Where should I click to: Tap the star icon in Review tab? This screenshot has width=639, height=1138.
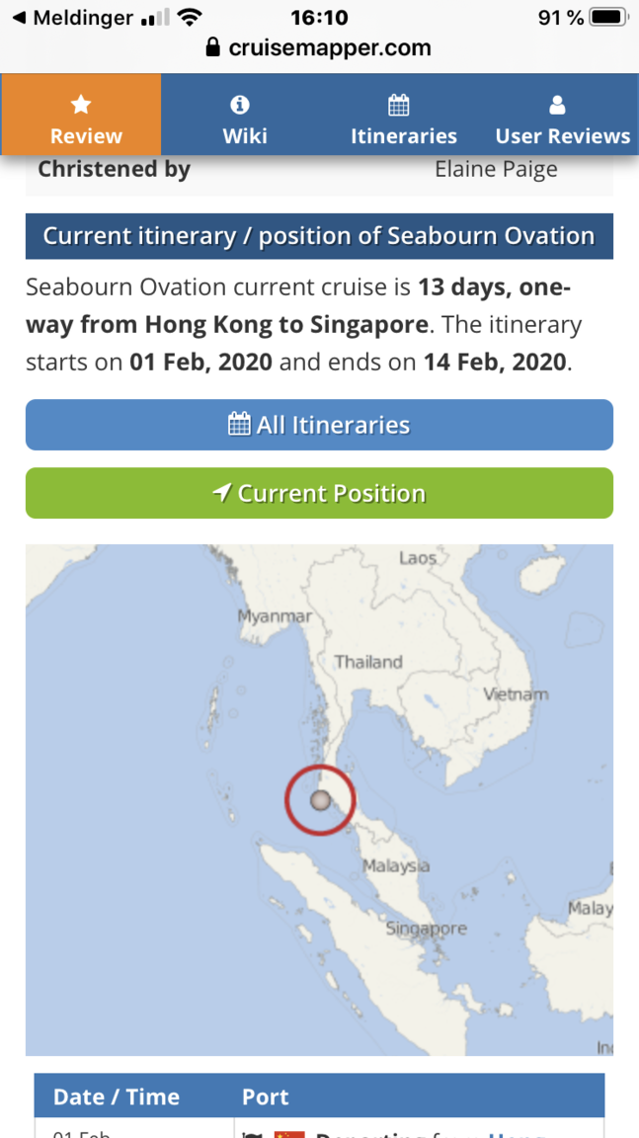[x=81, y=106]
